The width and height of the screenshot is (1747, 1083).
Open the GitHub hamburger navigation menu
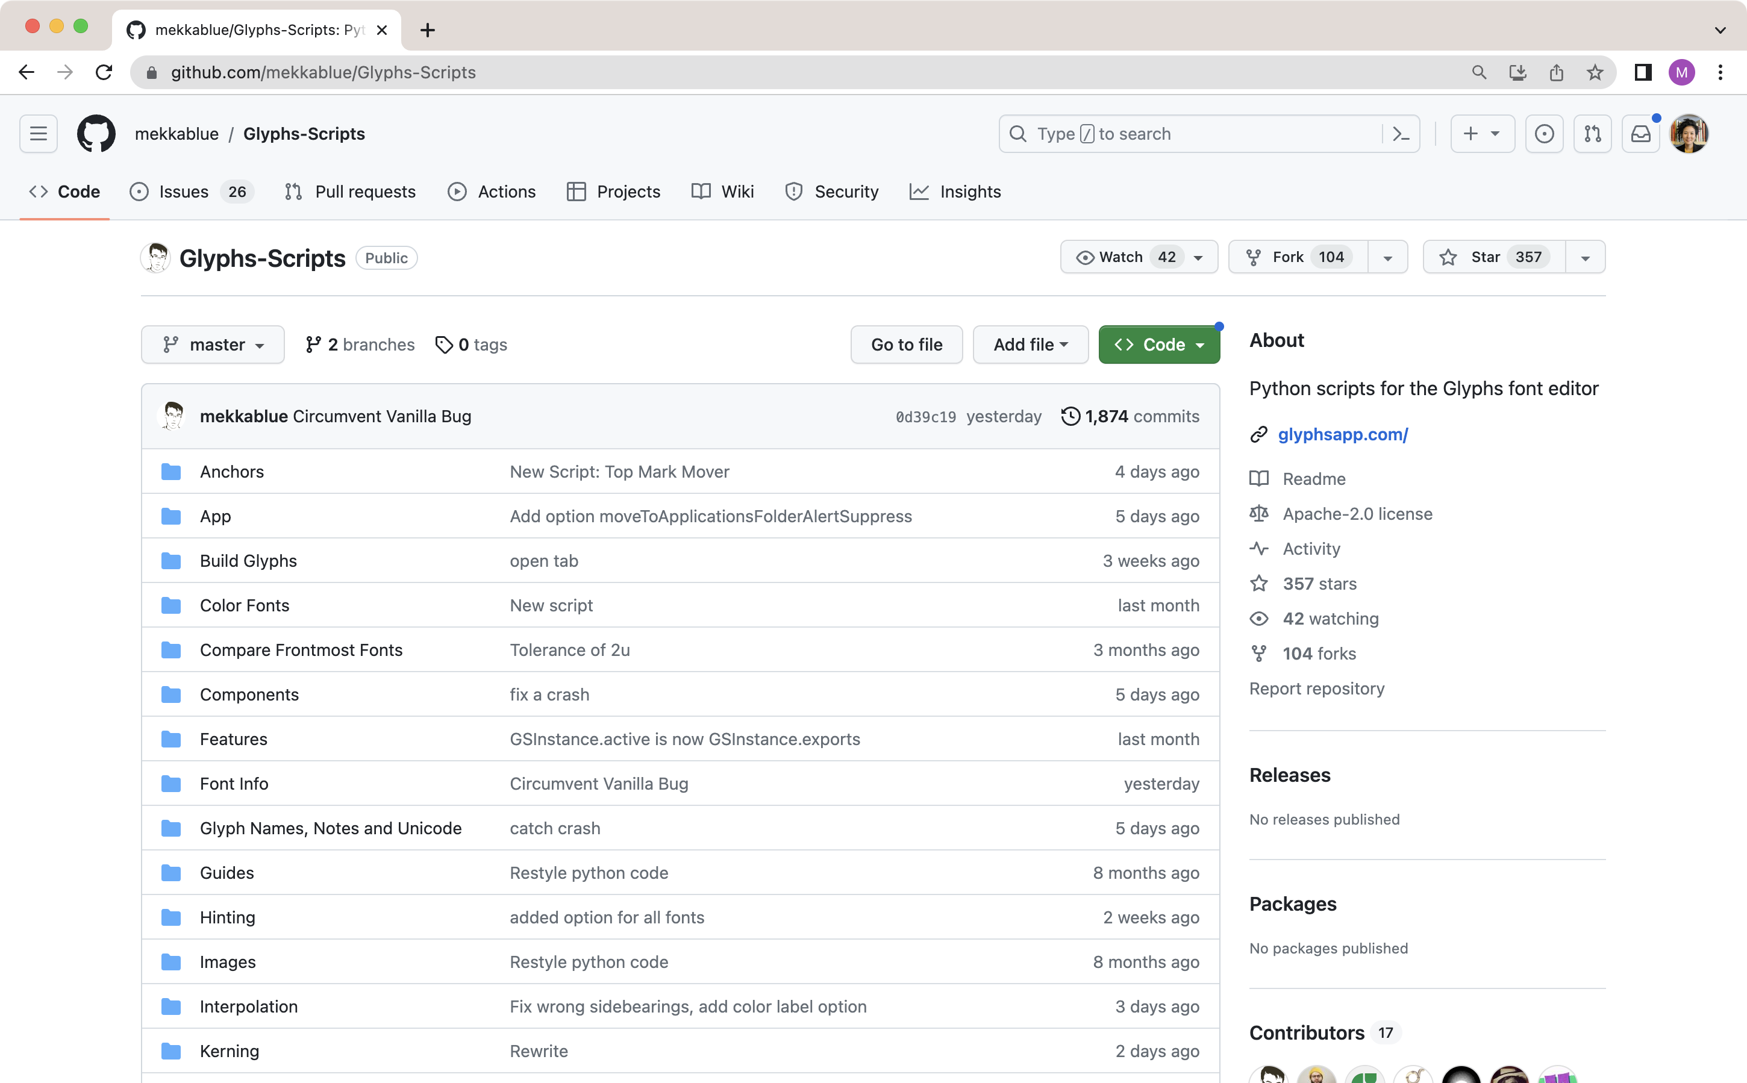tap(38, 133)
